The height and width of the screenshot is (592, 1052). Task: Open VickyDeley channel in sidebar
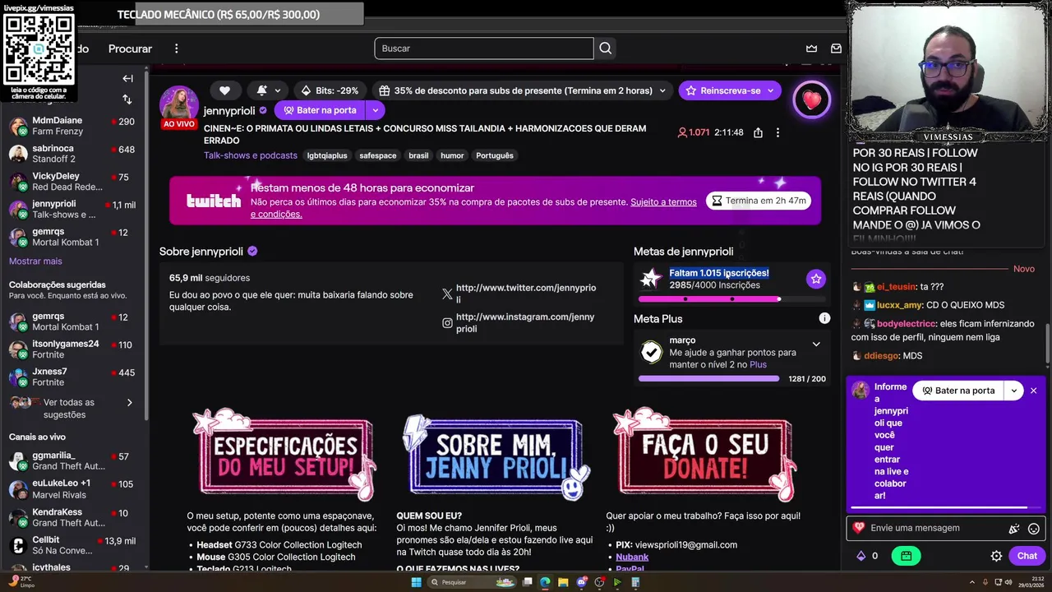pos(74,182)
